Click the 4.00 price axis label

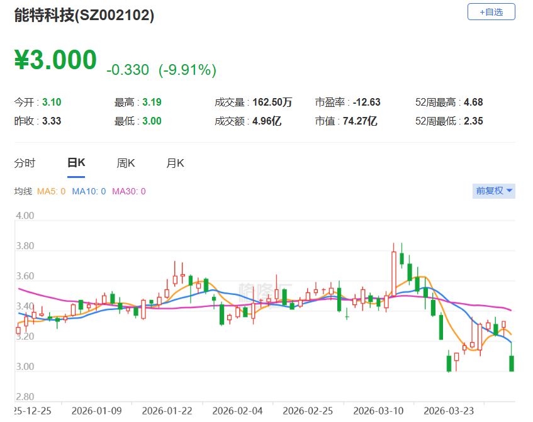click(25, 216)
